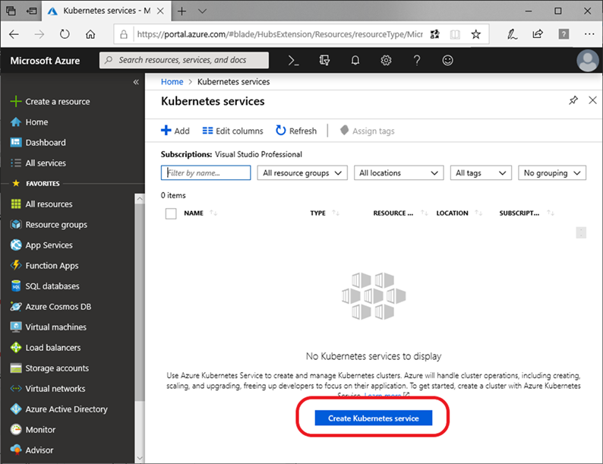Click the sidebar scroll-down arrow
Image resolution: width=603 pixels, height=464 pixels.
point(140,458)
